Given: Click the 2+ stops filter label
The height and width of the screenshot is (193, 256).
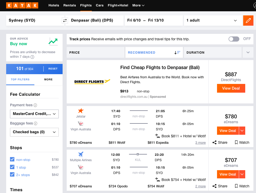Looking at the screenshot, I should coord(23,175).
